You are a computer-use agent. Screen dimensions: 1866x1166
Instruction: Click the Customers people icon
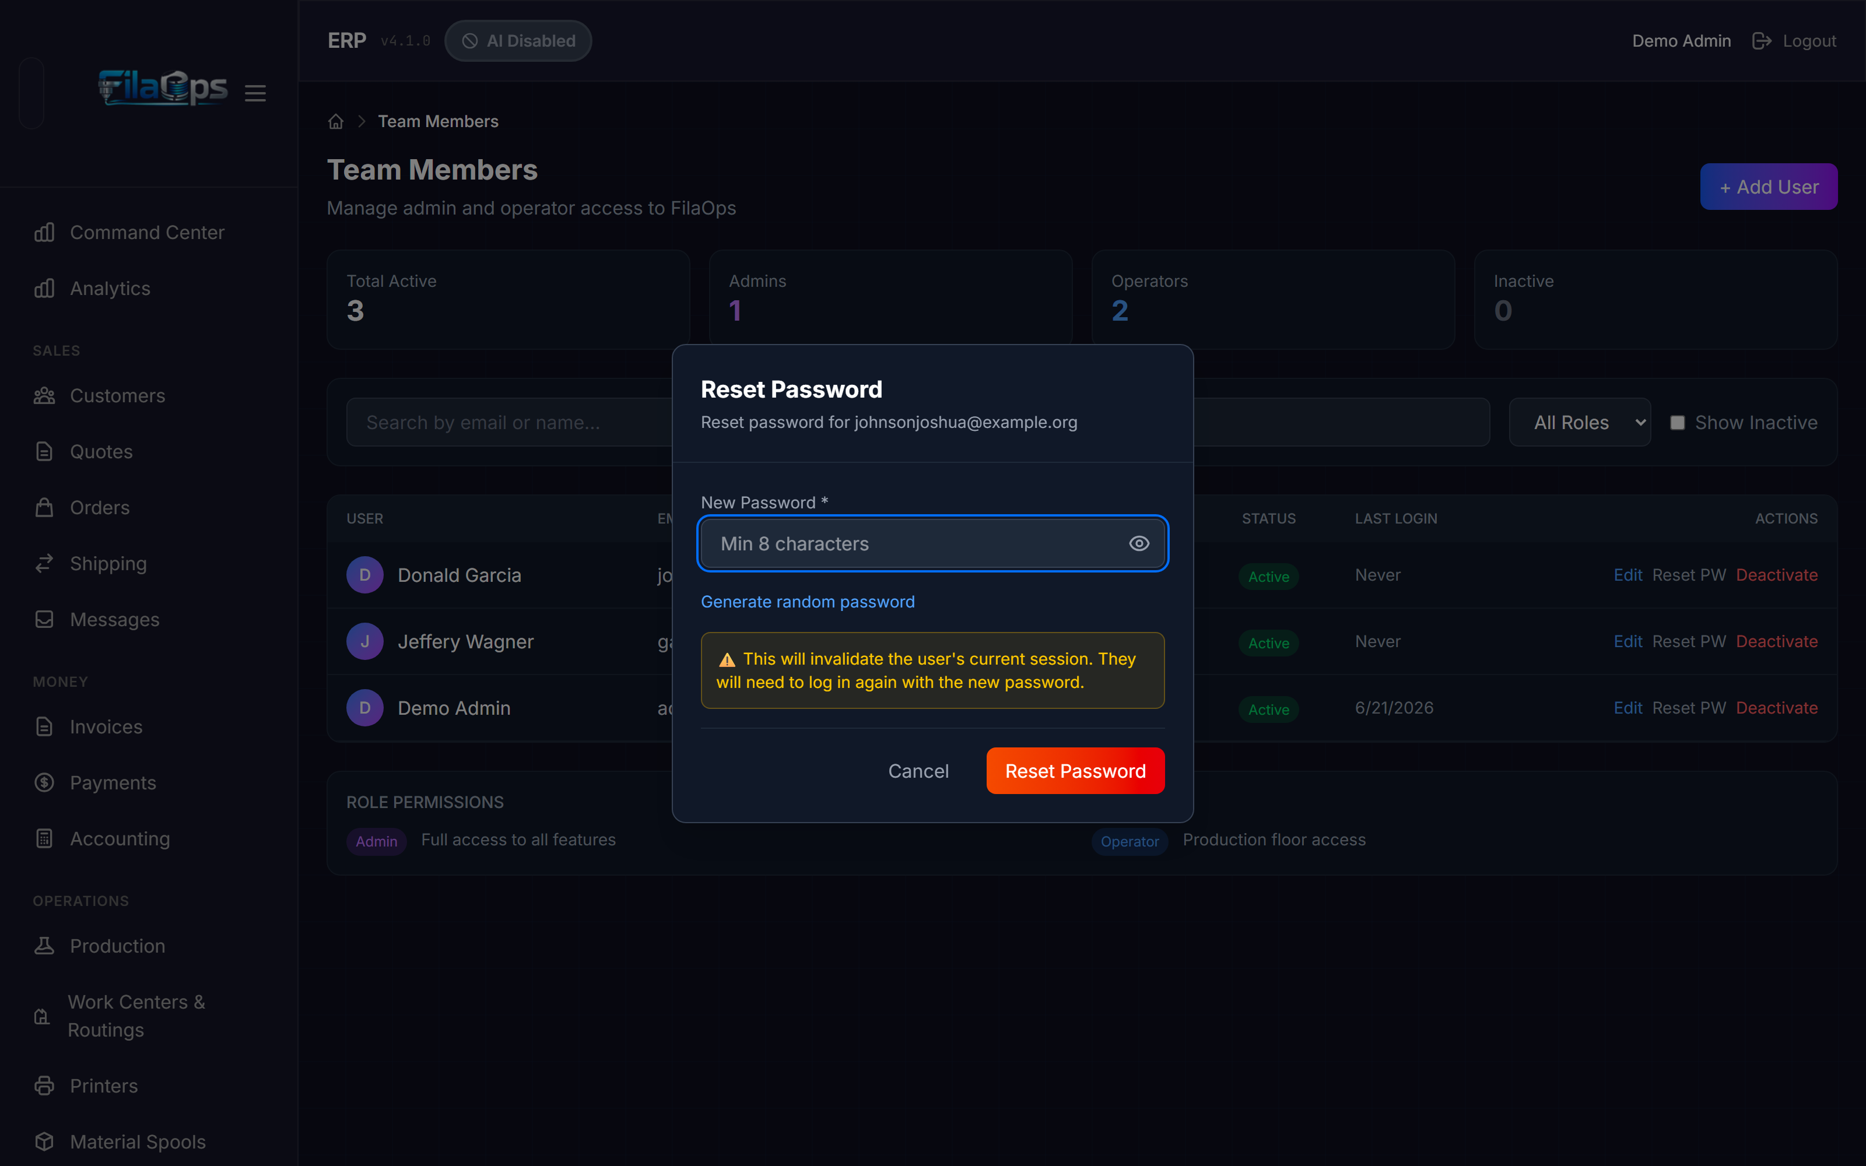coord(44,396)
